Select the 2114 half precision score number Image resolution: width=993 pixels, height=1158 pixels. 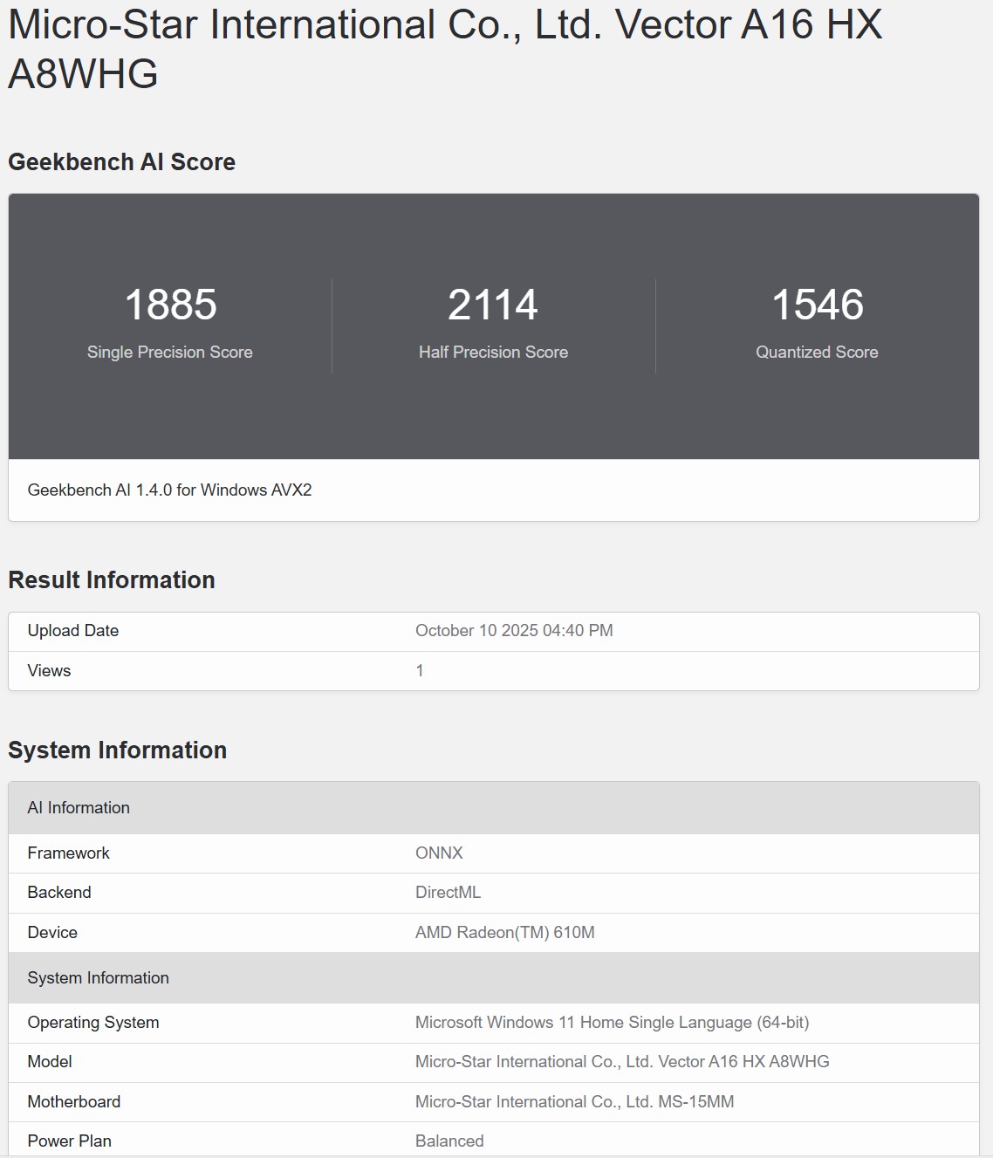click(x=493, y=305)
